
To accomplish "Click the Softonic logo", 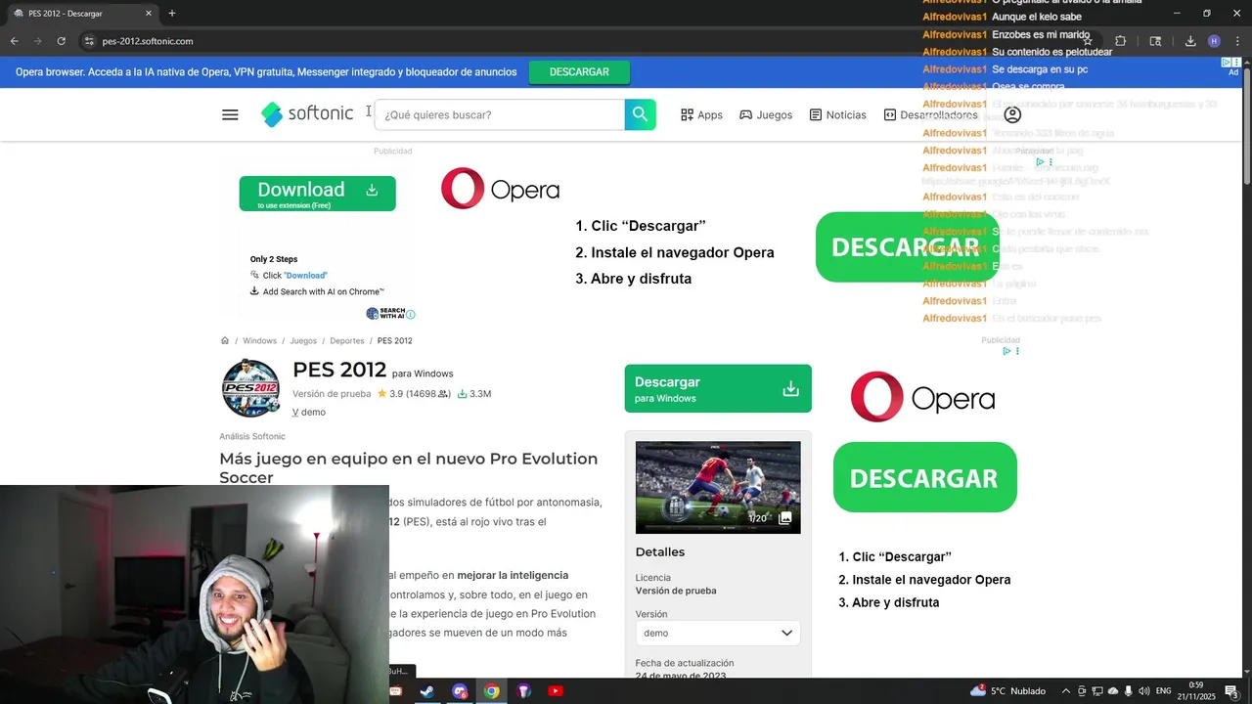I will point(307,113).
